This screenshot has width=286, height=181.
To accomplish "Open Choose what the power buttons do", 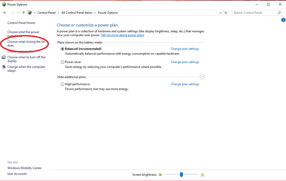I will [23, 34].
